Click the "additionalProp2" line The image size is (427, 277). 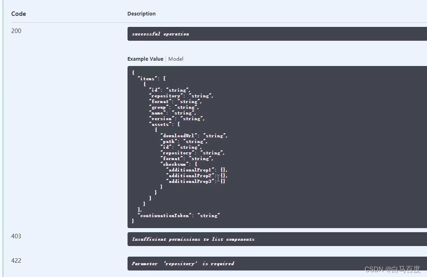[x=197, y=176]
